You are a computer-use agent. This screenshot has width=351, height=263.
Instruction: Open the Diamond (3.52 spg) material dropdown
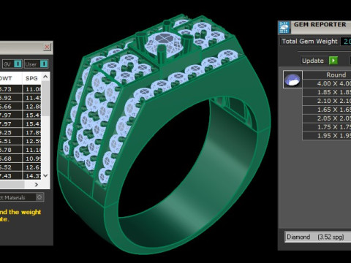pyautogui.click(x=318, y=237)
